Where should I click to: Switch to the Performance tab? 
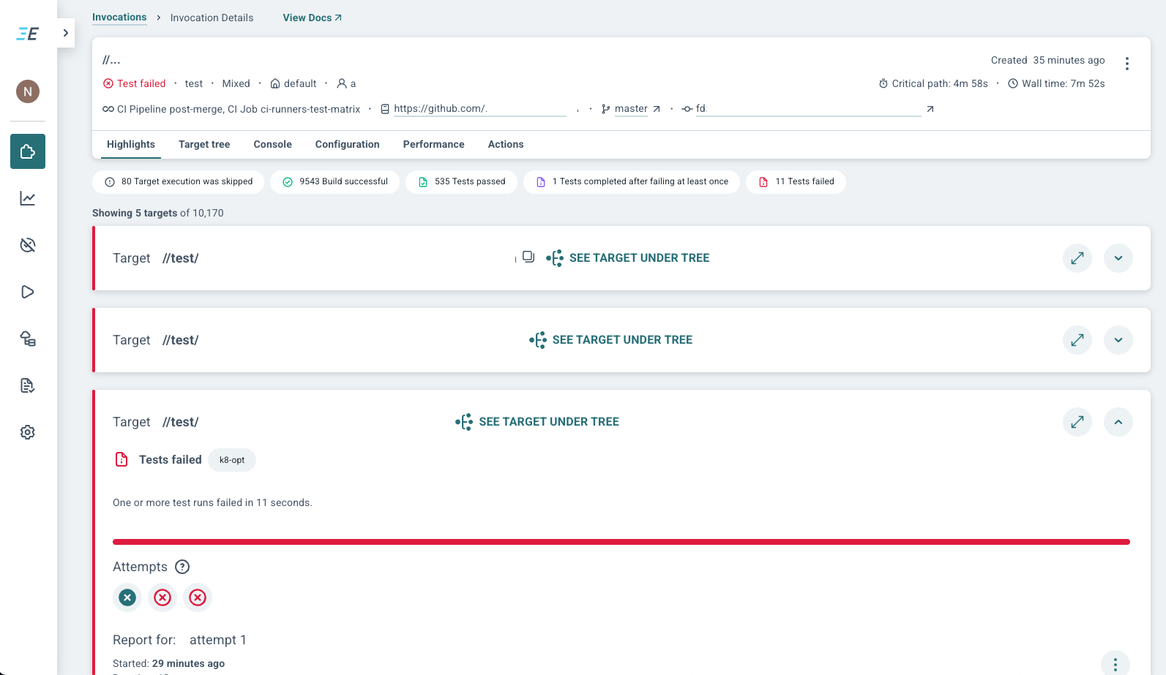[434, 144]
